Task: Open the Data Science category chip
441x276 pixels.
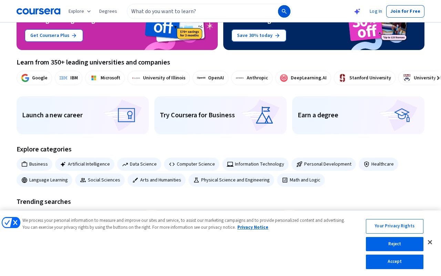Action: 139,164
